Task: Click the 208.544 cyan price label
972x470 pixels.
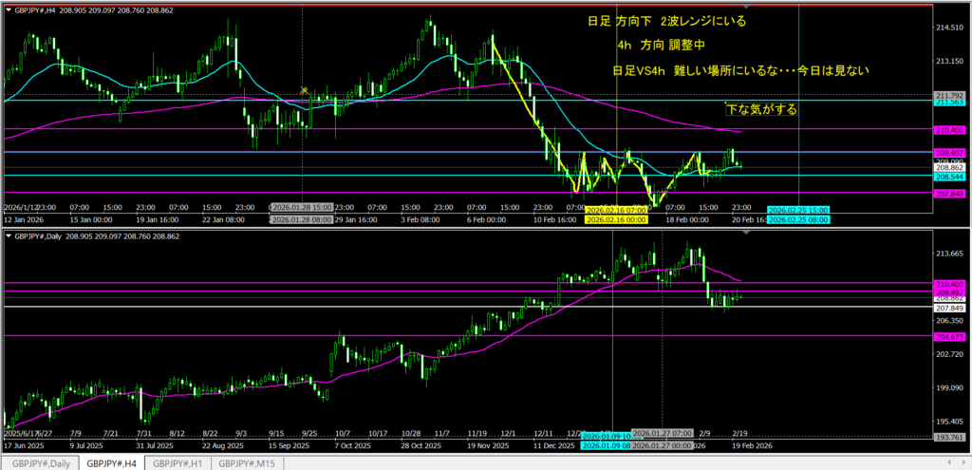Action: [950, 177]
